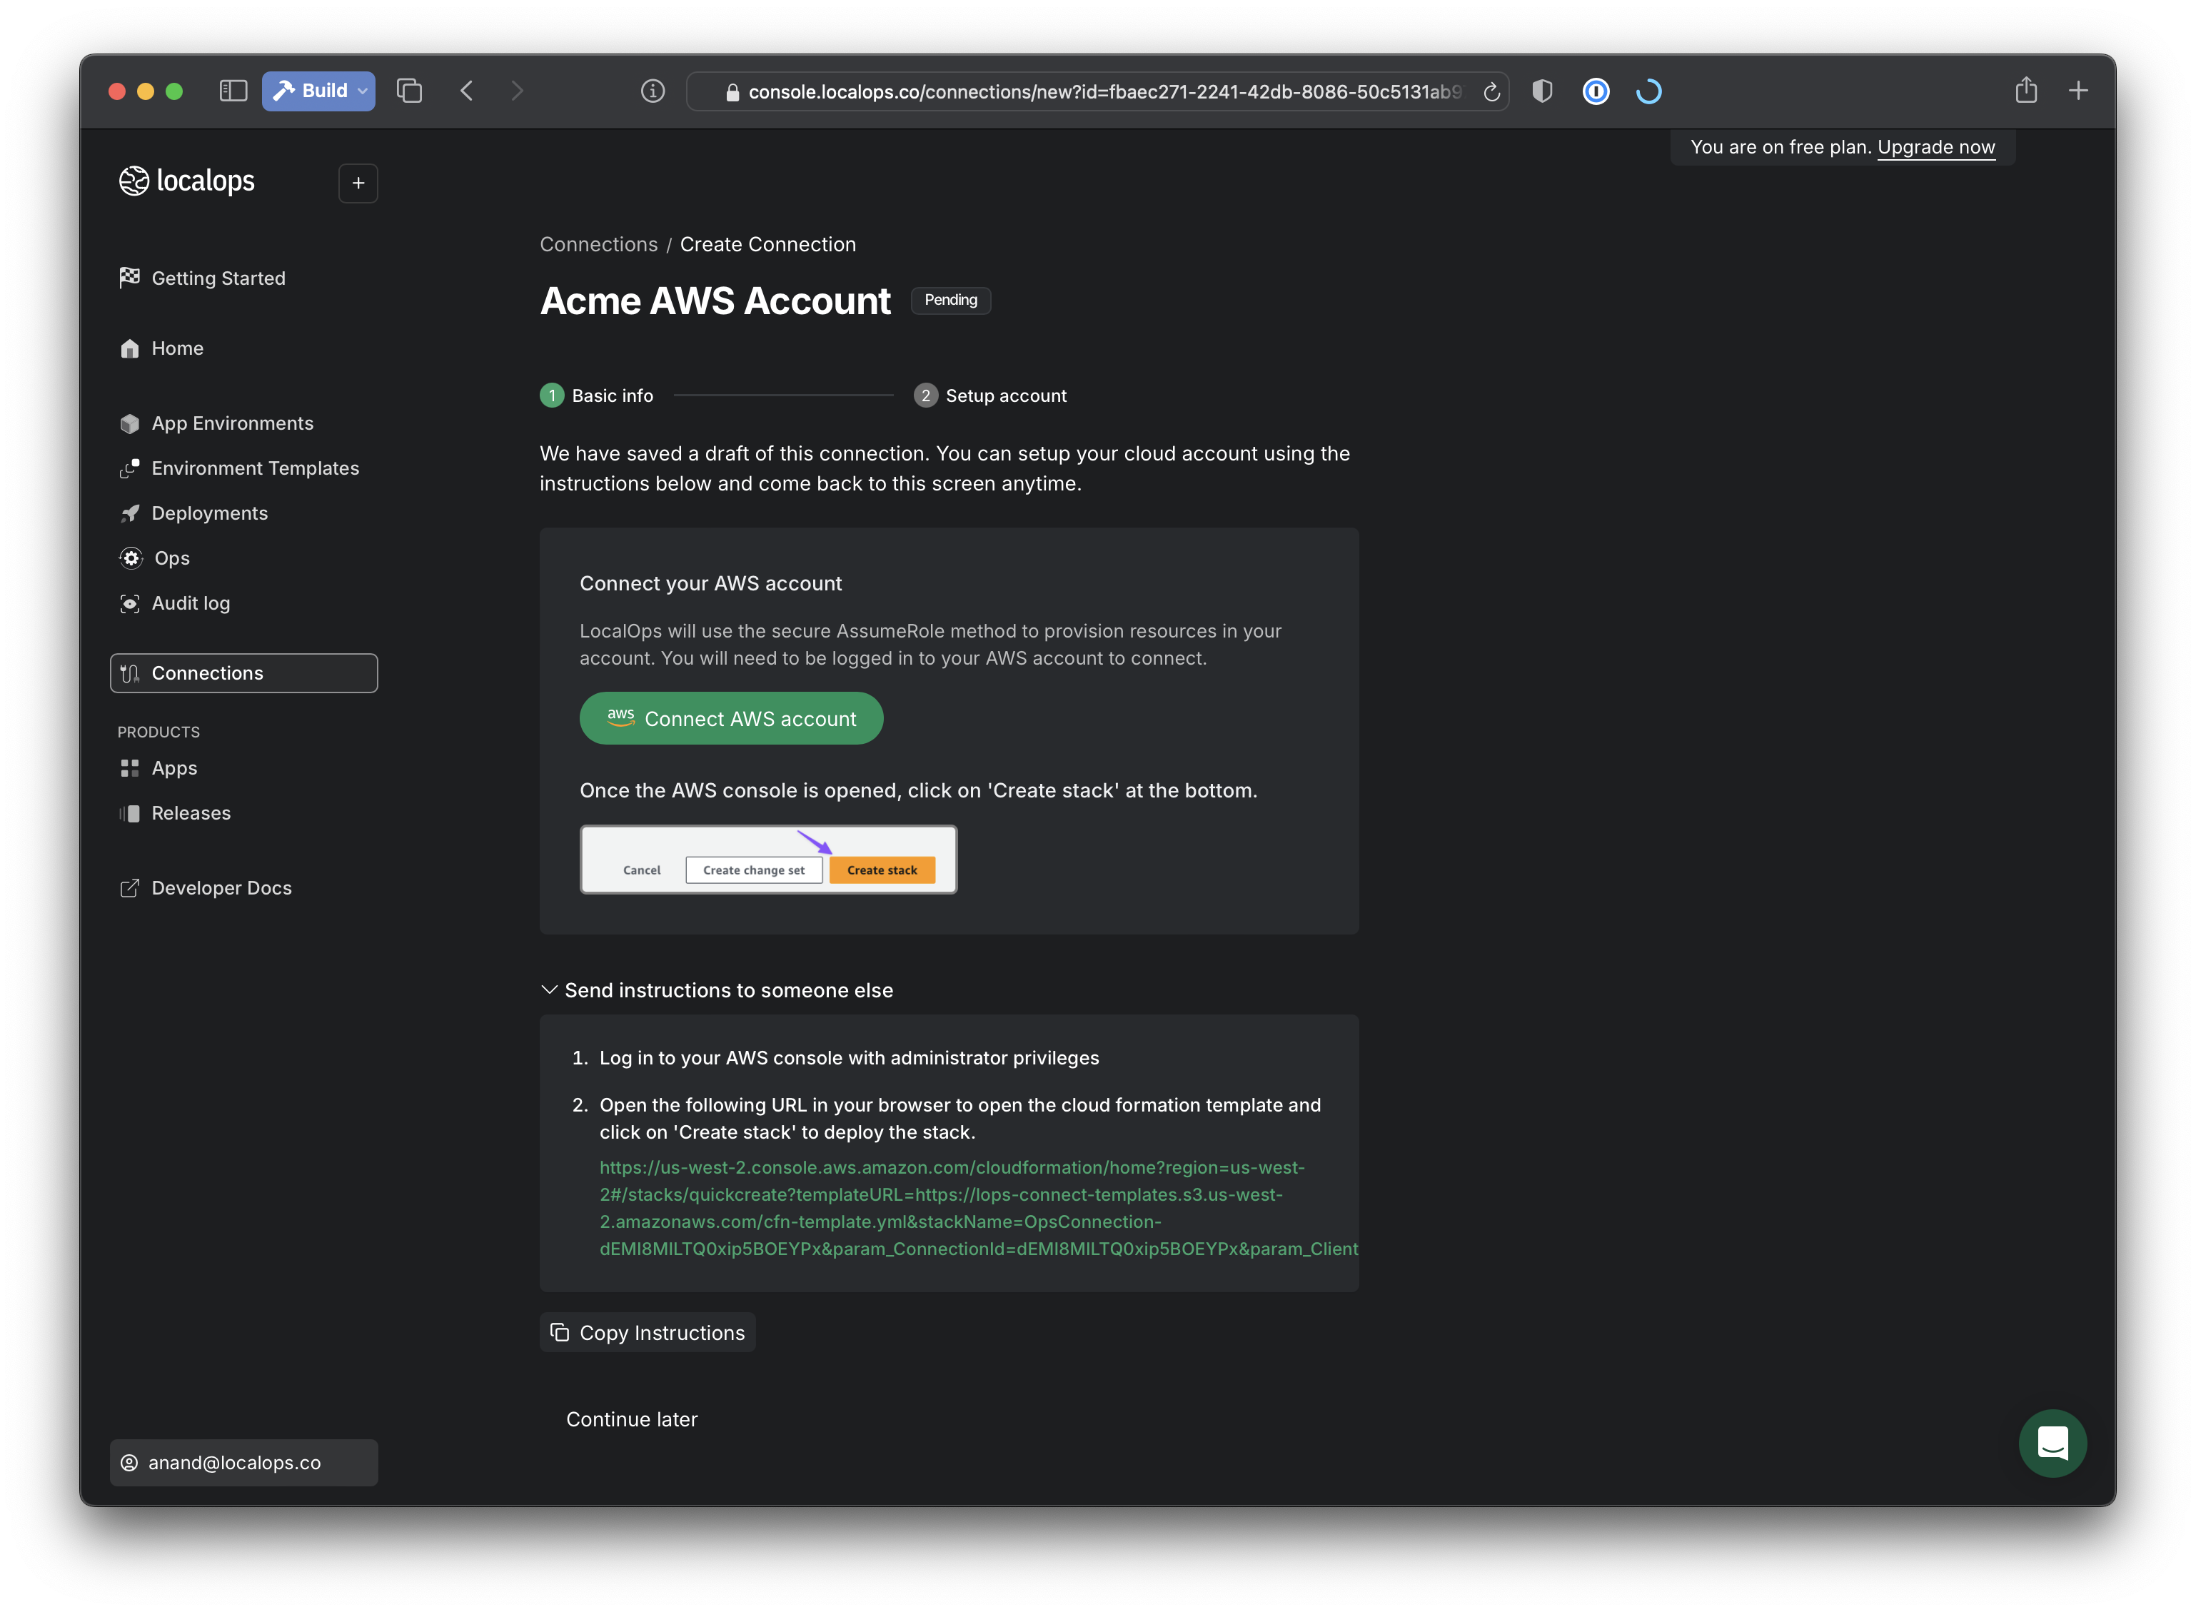The height and width of the screenshot is (1612, 2196).
Task: Toggle Safari sidebar
Action: 232,91
